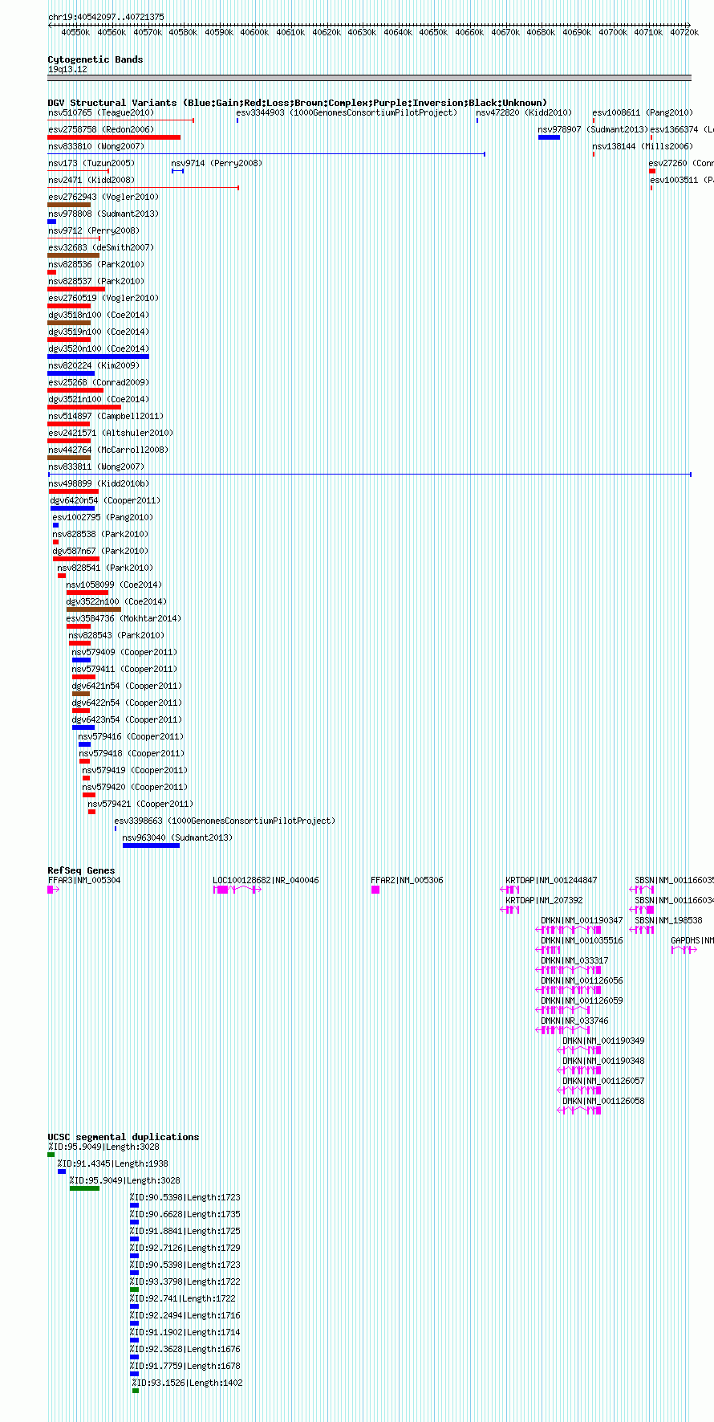Open the esv32683 (deSmith2007) variant label
714x1422 pixels.
pos(101,247)
